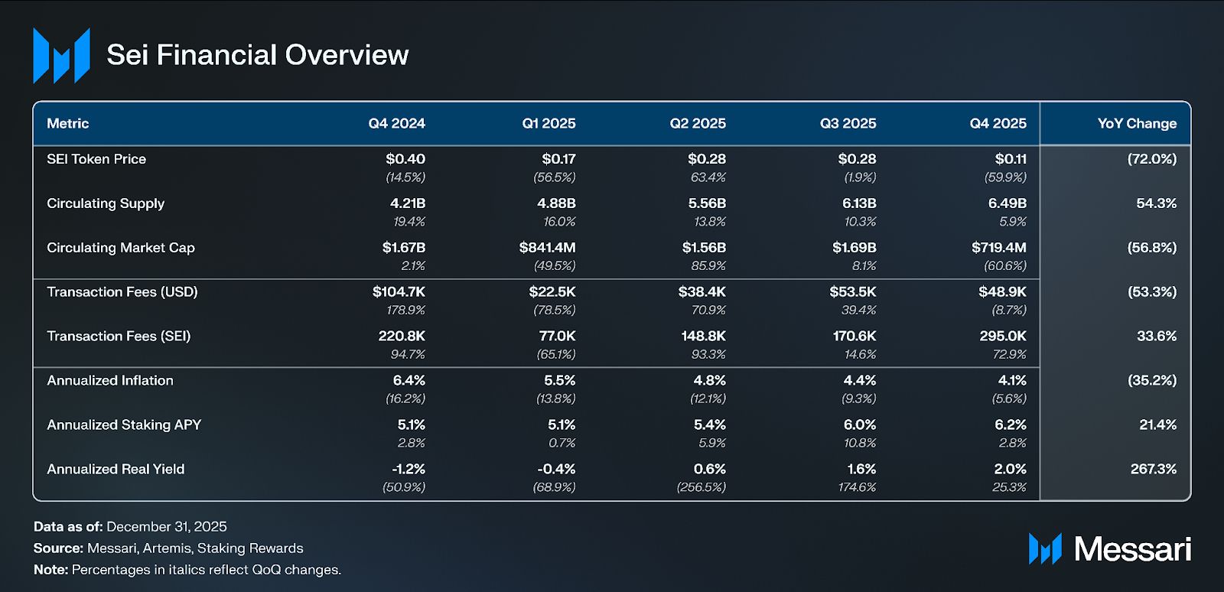
Task: Select the Annualized Real Yield row label
Action: pos(116,469)
